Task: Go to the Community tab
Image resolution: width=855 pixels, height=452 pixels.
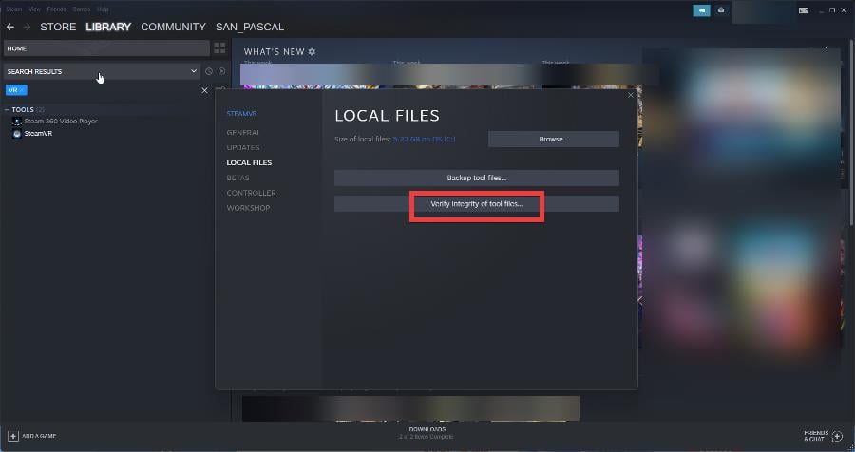Action: 174,27
